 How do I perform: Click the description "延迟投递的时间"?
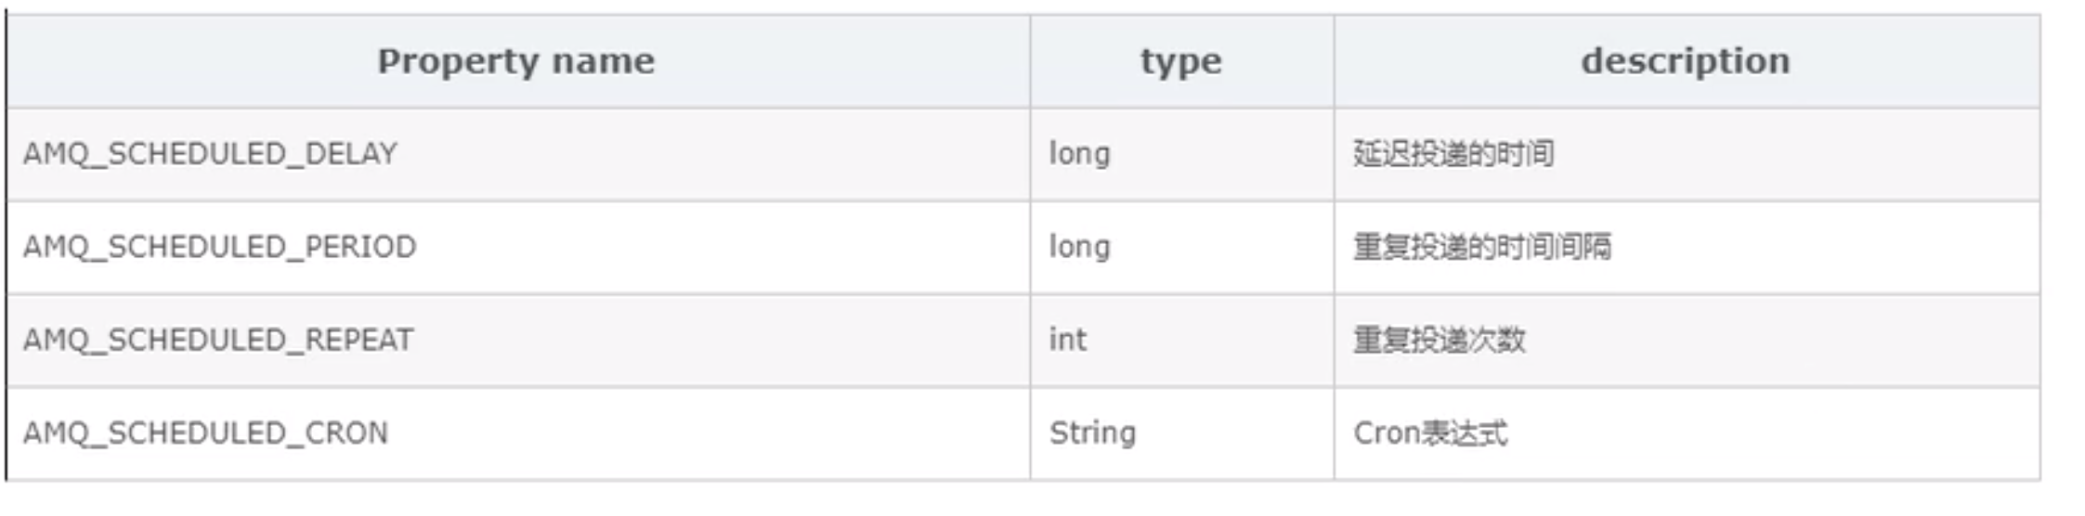click(1453, 154)
